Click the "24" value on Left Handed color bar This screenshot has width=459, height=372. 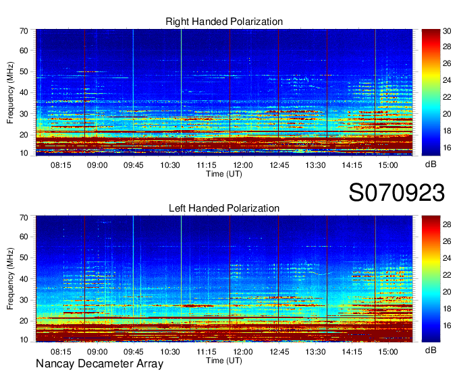coord(447,258)
